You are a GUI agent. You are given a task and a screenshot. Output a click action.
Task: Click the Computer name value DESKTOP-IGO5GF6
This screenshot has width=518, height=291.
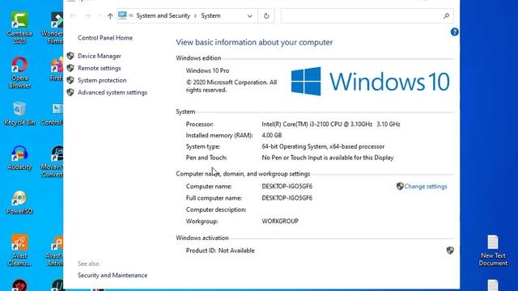(287, 187)
